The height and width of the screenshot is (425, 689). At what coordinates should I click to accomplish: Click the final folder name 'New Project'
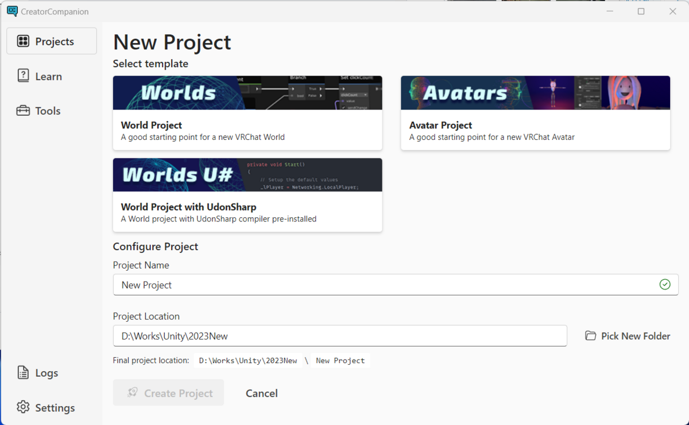click(x=340, y=361)
